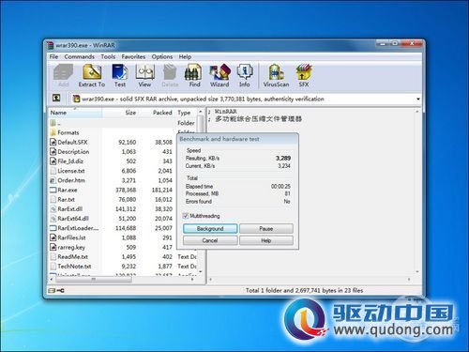The height and width of the screenshot is (352, 469).
Task: Go up one level with arrow icon
Action: pos(56,99)
